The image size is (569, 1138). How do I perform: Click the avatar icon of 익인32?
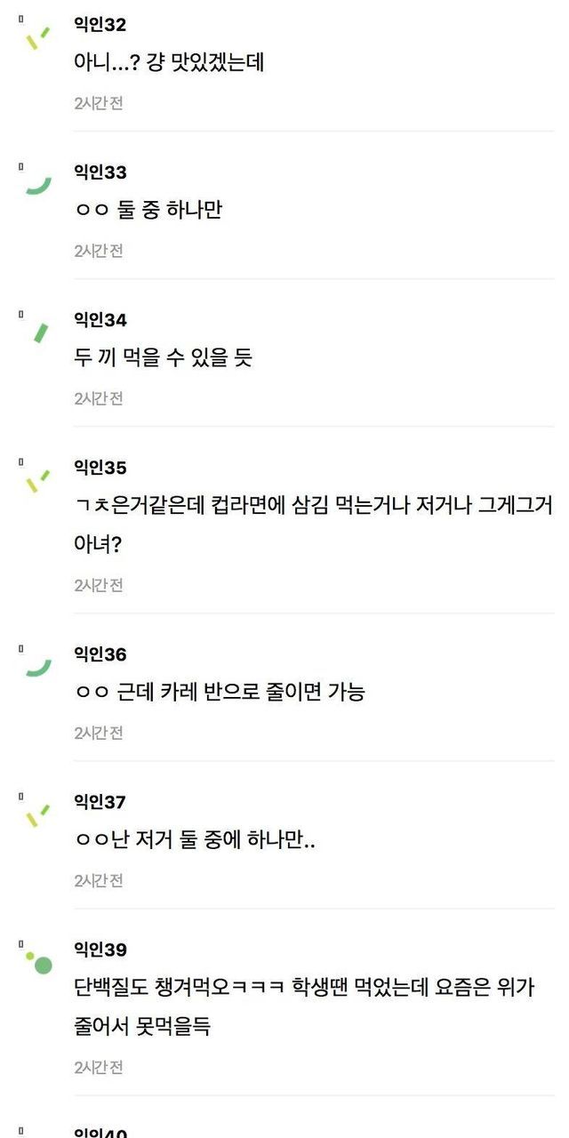37,37
